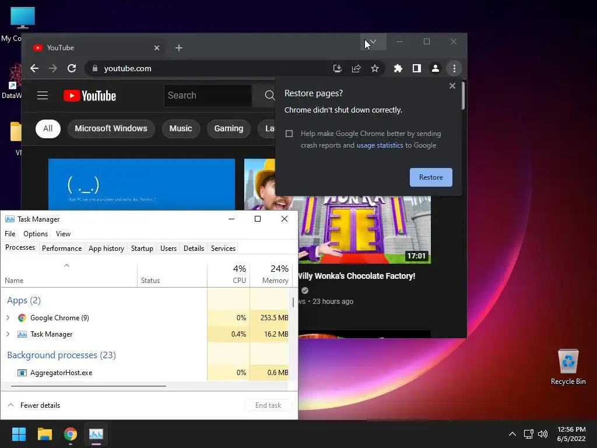Switch to the Details tab

click(x=194, y=249)
